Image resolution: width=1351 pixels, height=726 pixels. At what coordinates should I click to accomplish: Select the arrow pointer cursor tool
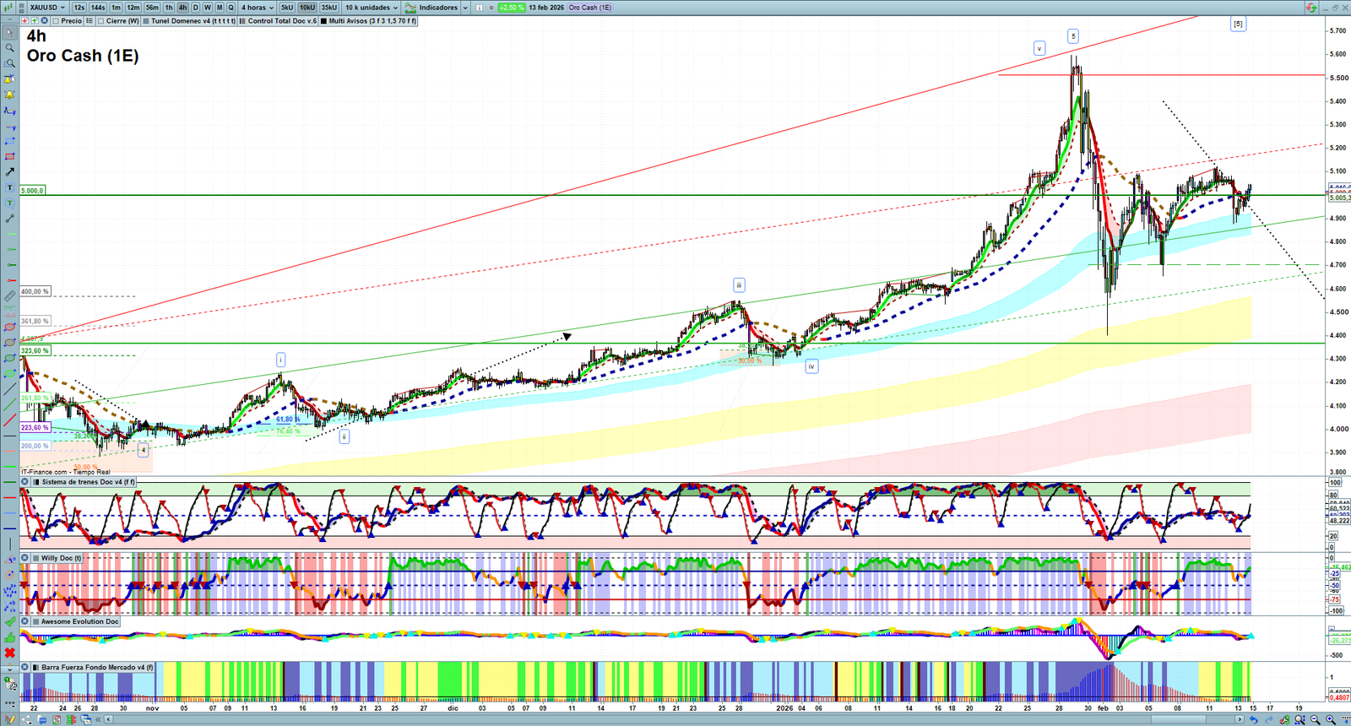coord(9,33)
